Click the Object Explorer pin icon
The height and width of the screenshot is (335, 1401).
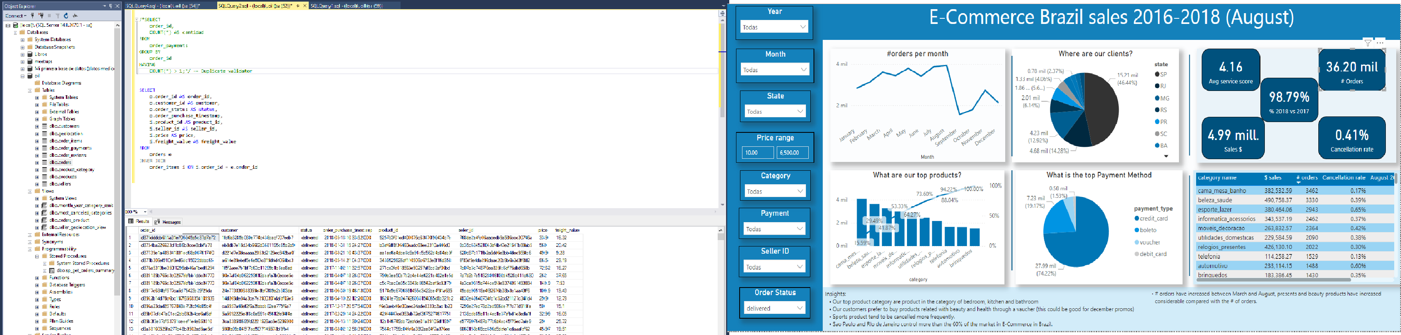pos(110,6)
